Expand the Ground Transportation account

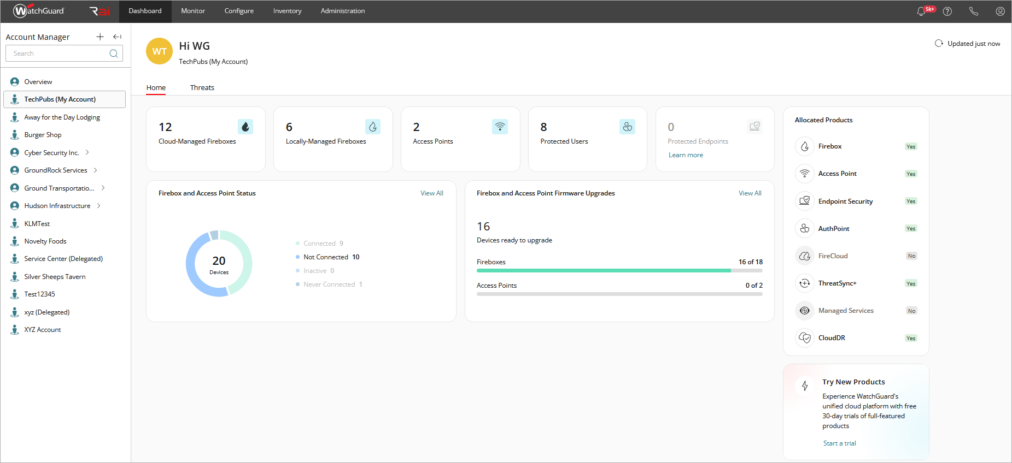[x=103, y=188]
